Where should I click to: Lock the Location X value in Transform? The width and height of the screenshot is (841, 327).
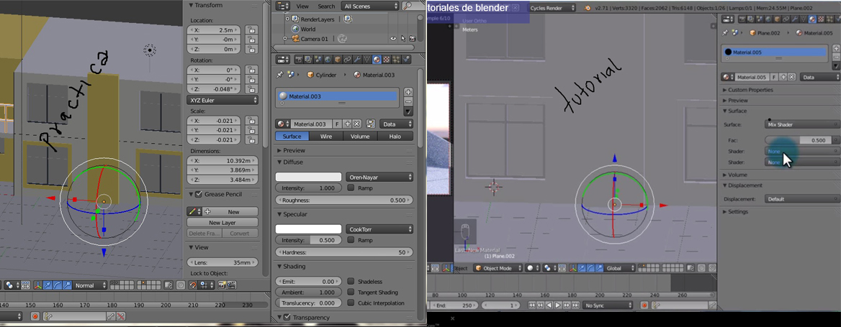click(x=251, y=30)
